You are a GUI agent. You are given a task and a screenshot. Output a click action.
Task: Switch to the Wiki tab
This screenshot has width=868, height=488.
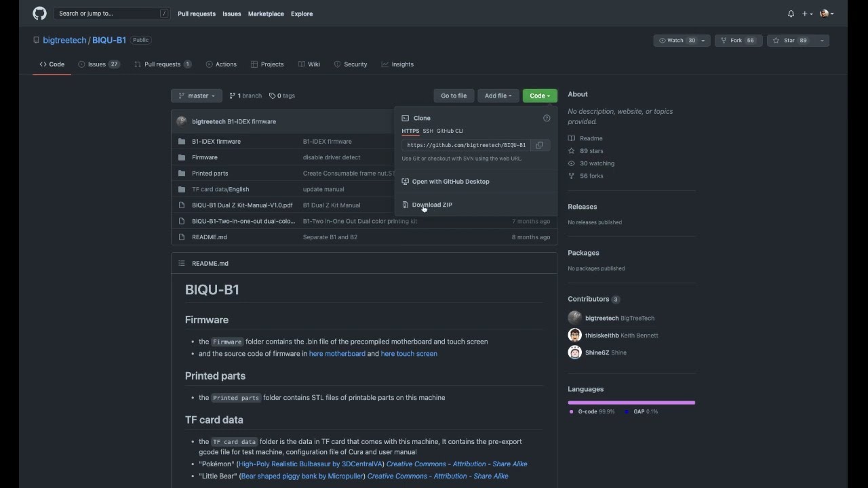[x=309, y=64]
